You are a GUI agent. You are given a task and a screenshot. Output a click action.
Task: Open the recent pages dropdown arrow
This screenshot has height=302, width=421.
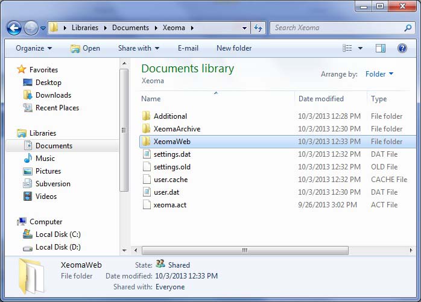click(x=43, y=28)
